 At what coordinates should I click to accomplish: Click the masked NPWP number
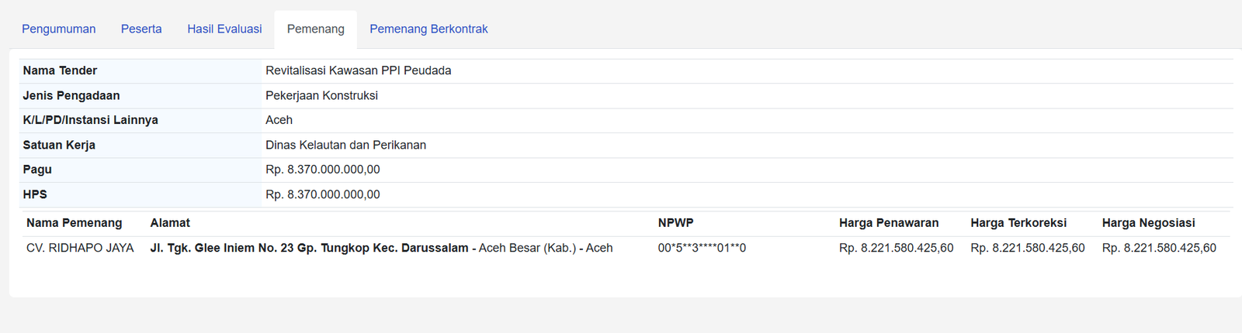tap(702, 248)
